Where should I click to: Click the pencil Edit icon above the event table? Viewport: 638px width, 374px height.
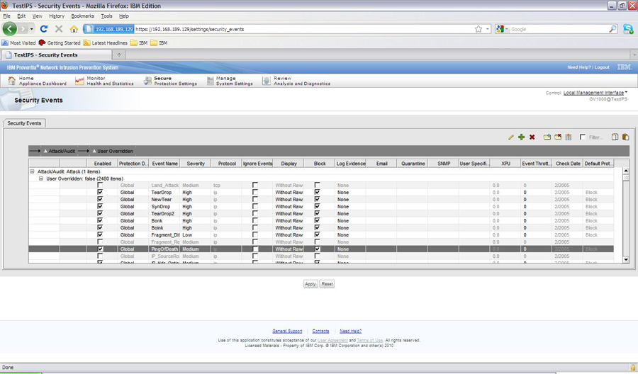click(x=511, y=137)
